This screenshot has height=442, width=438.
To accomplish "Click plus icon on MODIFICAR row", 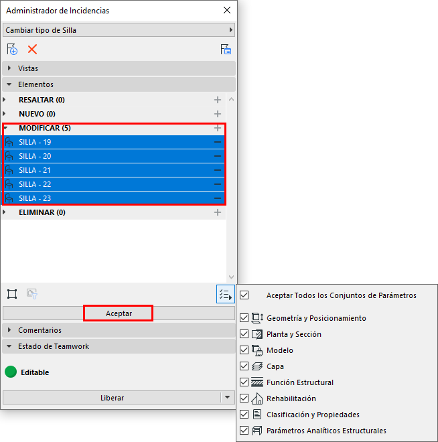I will [x=217, y=128].
